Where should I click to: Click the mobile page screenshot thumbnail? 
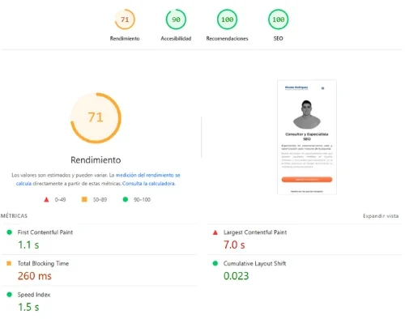pos(307,137)
